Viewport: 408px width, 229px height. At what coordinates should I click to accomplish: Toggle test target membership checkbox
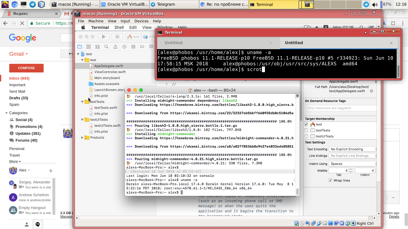306,124
